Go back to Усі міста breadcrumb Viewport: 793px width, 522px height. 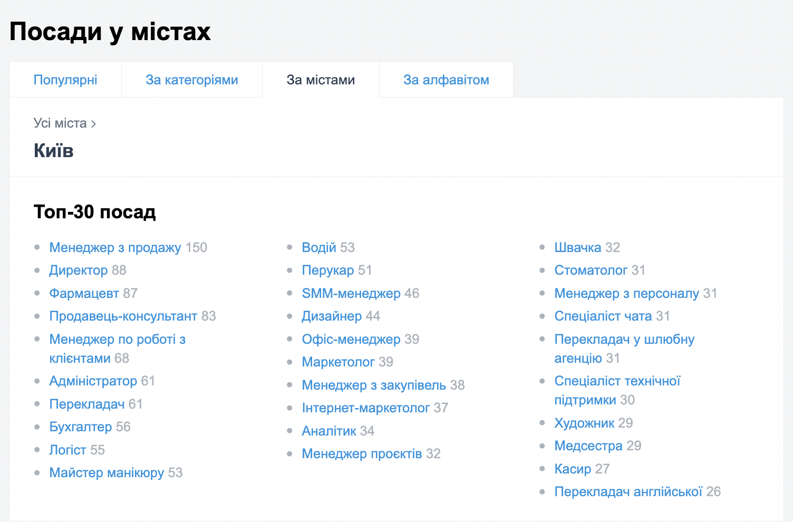click(x=60, y=123)
